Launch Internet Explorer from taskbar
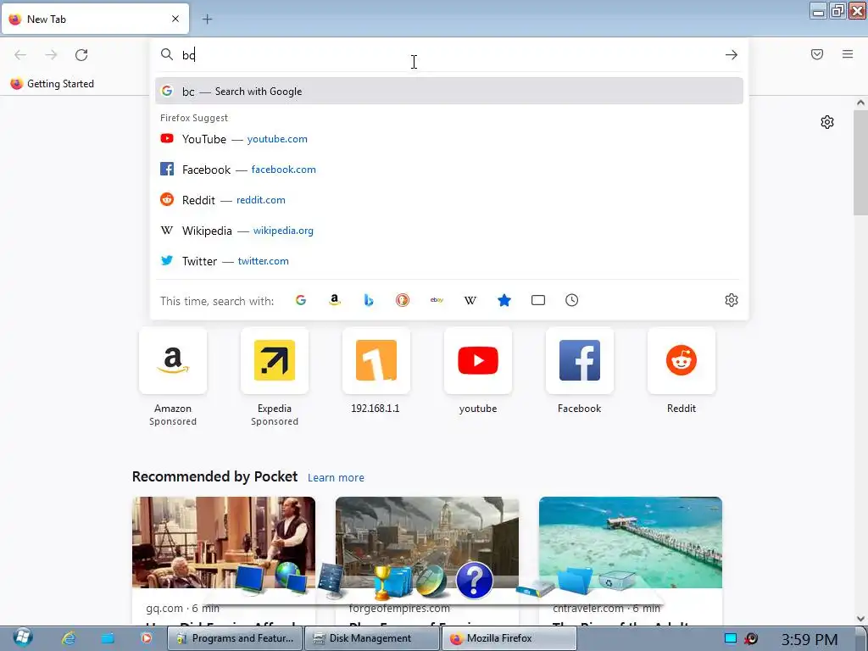The height and width of the screenshot is (651, 868). click(x=69, y=638)
